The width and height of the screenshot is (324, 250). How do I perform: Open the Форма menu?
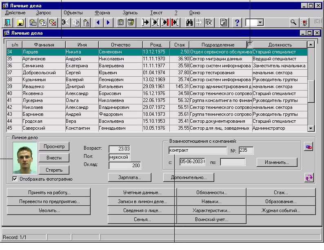102,13
